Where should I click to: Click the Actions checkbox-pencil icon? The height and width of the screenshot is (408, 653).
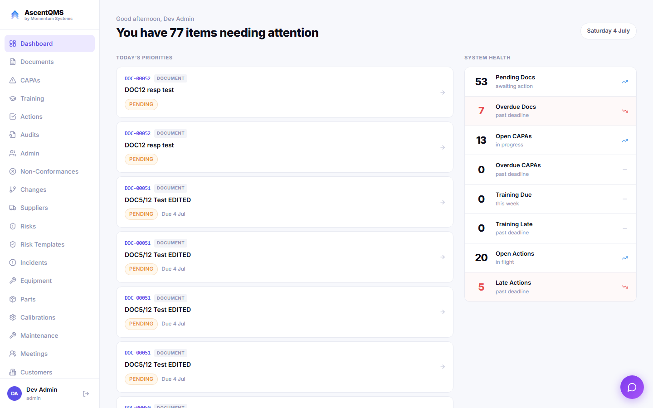(x=13, y=117)
